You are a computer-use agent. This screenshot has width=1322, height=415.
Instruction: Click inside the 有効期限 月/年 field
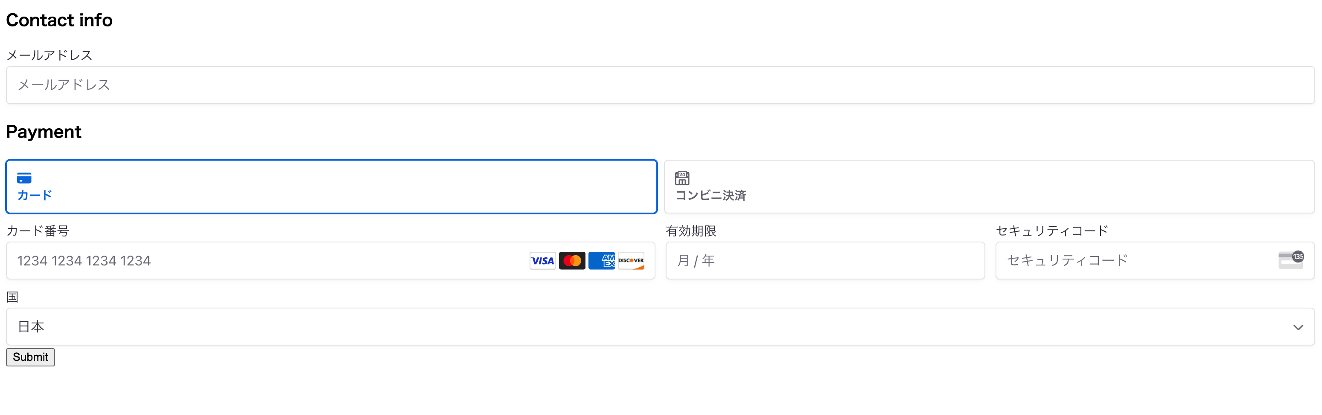click(x=825, y=260)
